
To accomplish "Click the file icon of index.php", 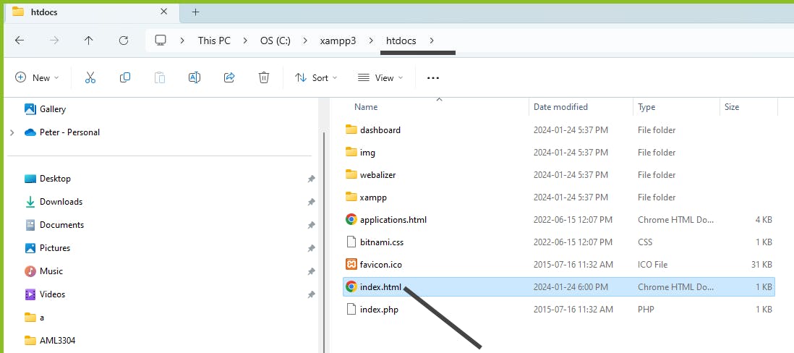I will click(x=351, y=309).
